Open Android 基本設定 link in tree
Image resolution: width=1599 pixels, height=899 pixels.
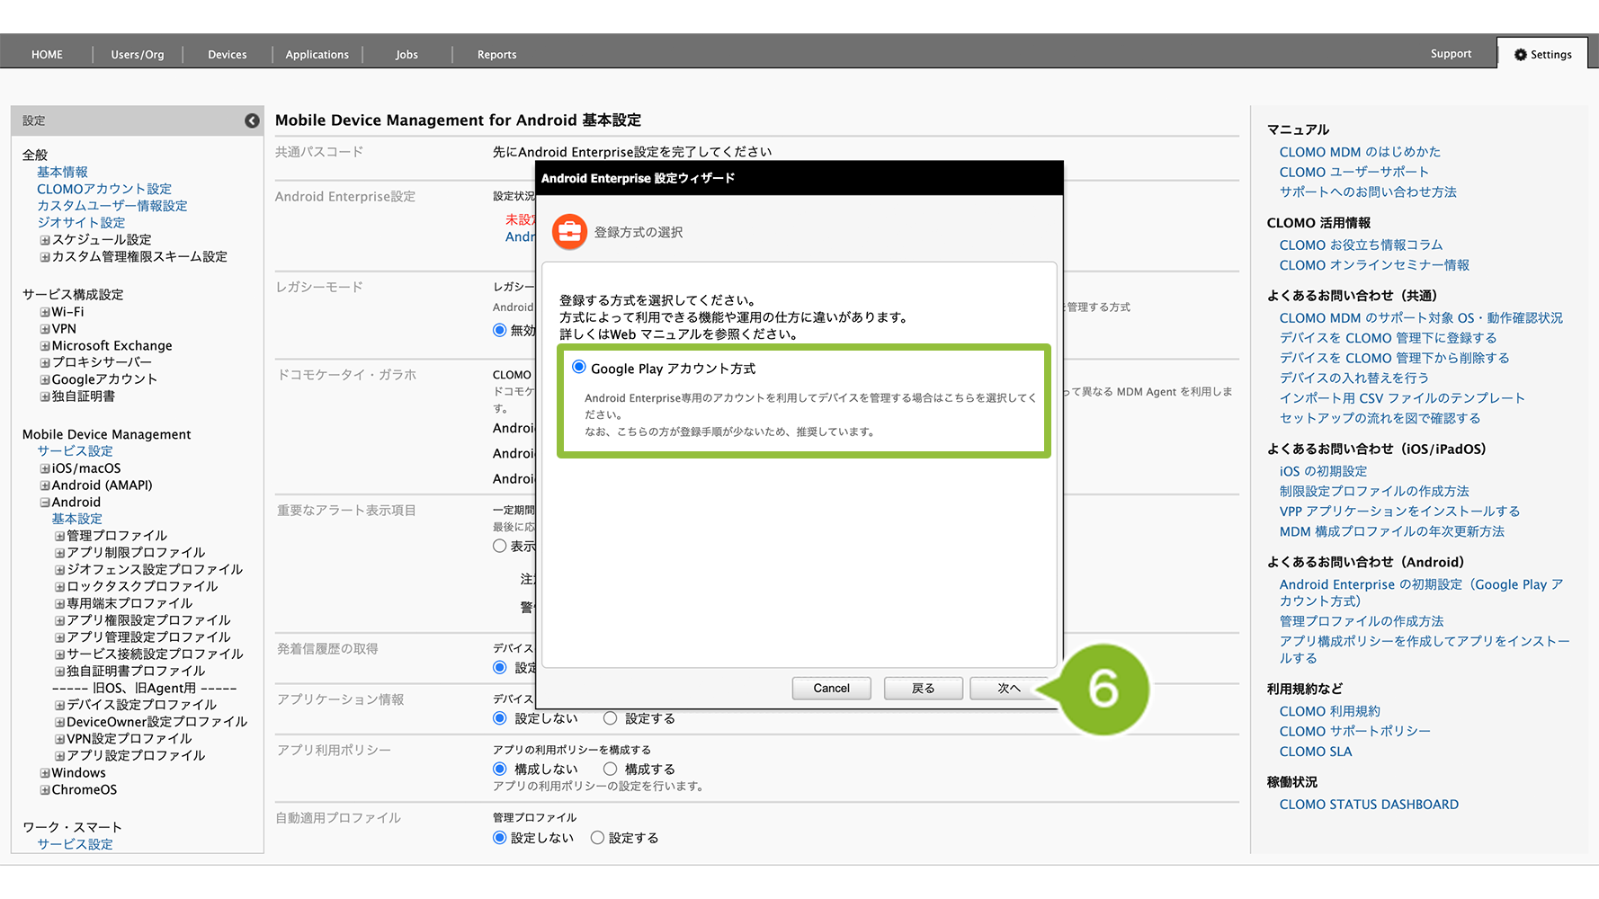tap(76, 519)
